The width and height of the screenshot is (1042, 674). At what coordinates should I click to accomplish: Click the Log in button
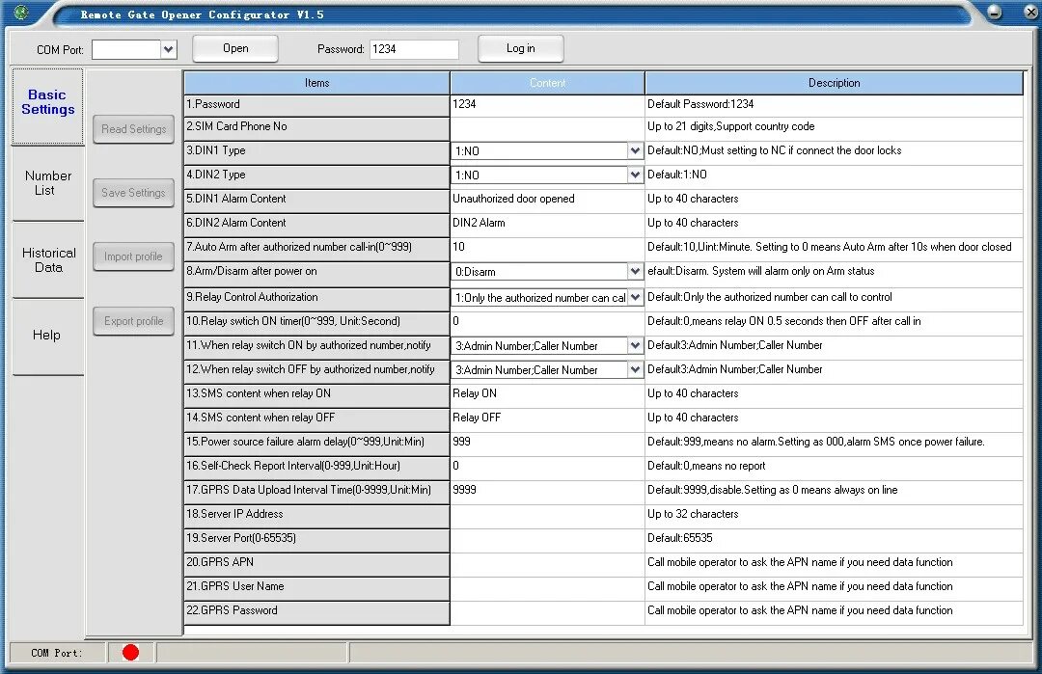coord(520,48)
